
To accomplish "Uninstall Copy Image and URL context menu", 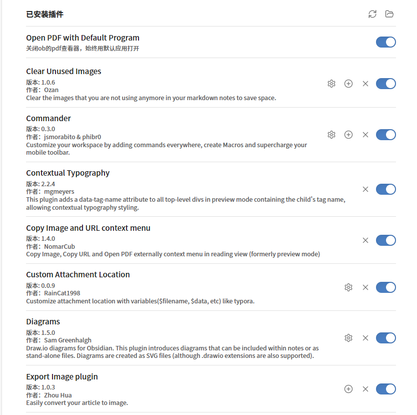I will 365,240.
